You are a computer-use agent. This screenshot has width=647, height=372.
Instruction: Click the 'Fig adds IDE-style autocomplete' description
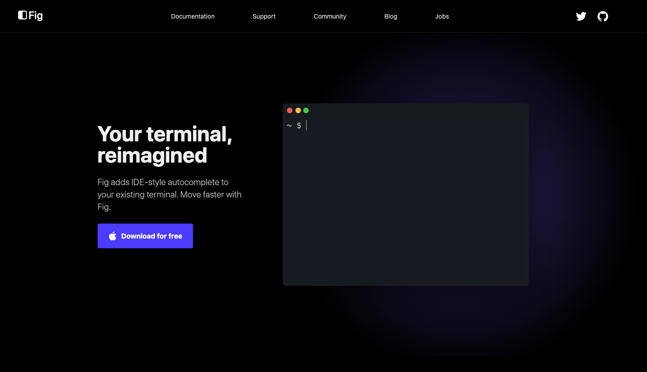(x=170, y=194)
